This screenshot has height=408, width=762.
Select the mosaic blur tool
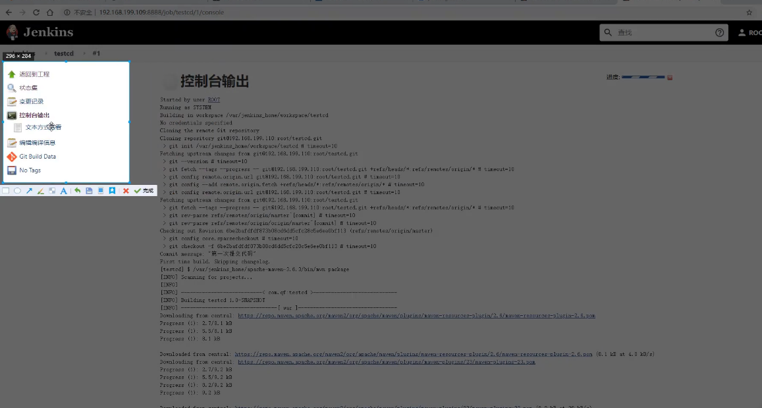pyautogui.click(x=52, y=191)
